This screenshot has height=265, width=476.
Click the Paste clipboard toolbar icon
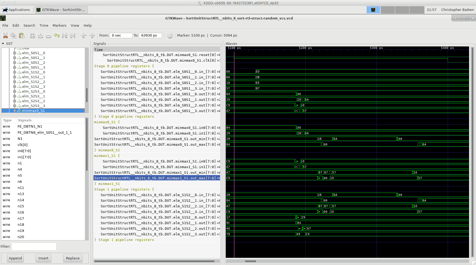22,35
